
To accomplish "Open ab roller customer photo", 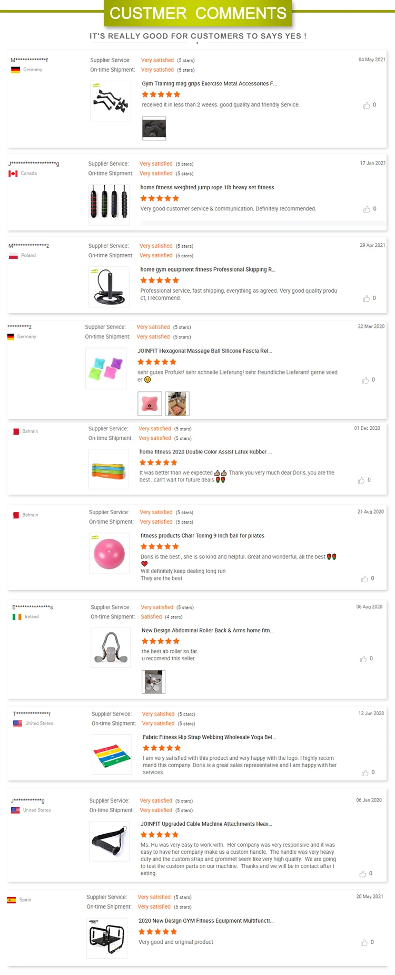I will point(154,681).
